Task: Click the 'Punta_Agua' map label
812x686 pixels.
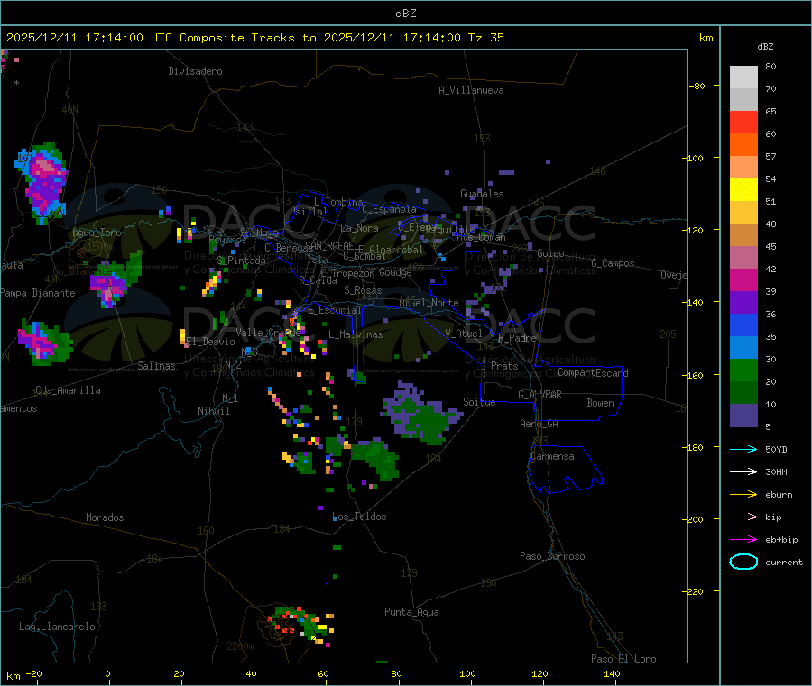Action: coord(411,612)
